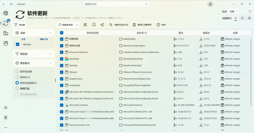Open the settings gear in sidebar
Viewport: 254px width, 133px height.
tap(6, 107)
